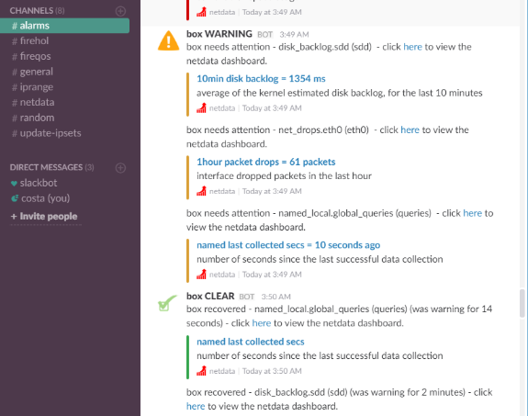This screenshot has height=416, width=528.
Task: Click netdata icon under packet drops attachment
Action: 201,191
